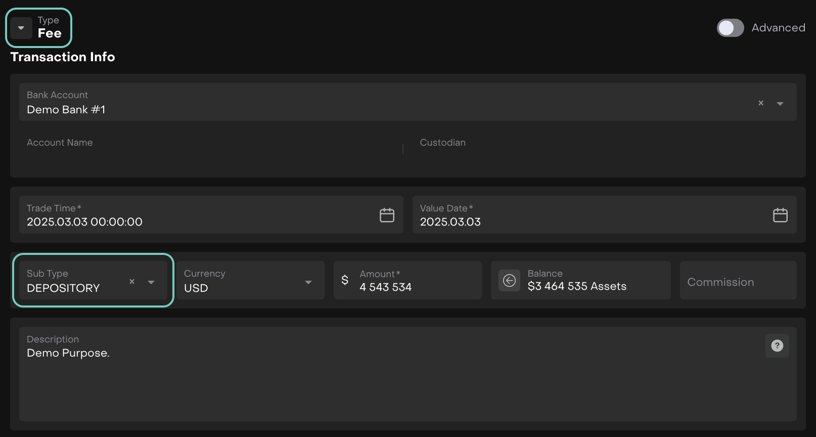Open the Value Date calendar picker
816x437 pixels.
[x=780, y=215]
